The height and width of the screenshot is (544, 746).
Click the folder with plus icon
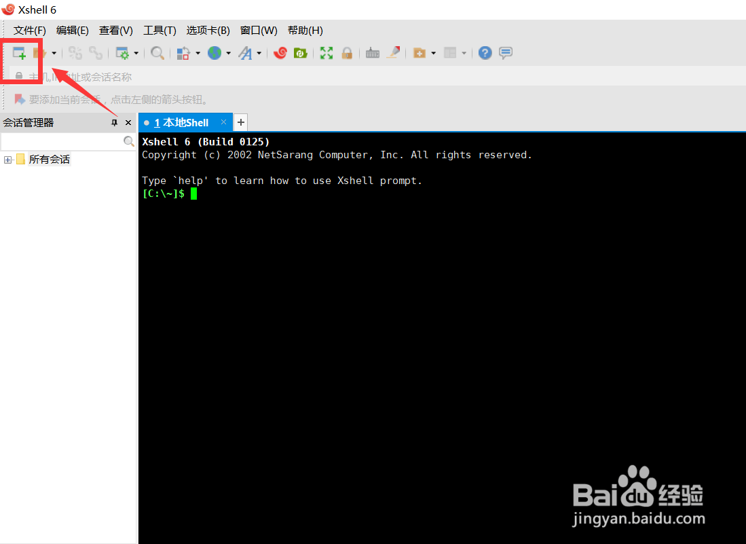(419, 53)
